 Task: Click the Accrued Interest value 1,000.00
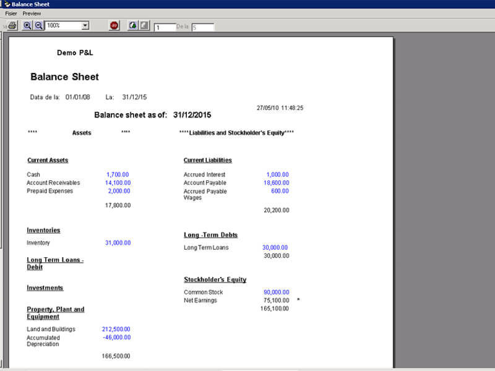tap(277, 174)
